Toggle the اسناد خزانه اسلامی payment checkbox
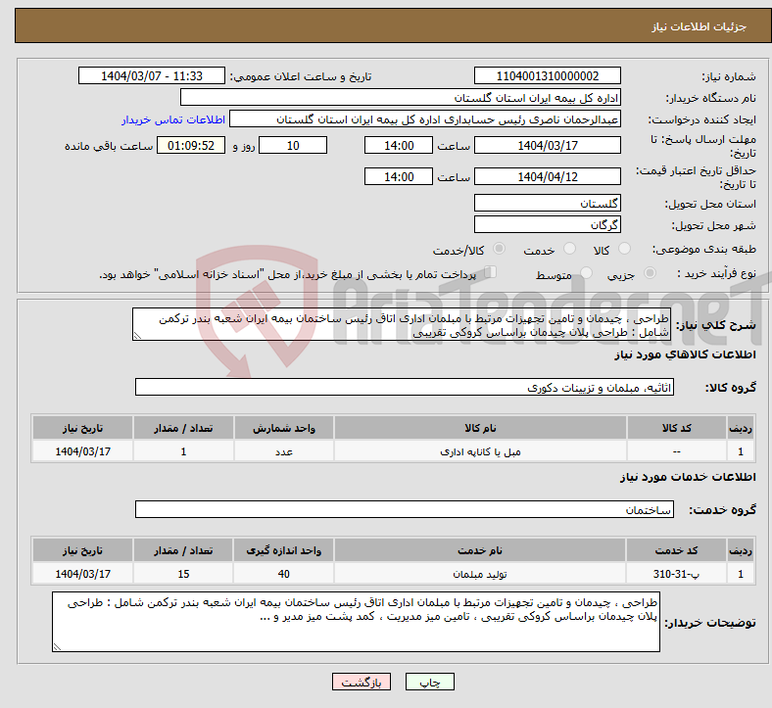772x708 pixels. point(491,272)
